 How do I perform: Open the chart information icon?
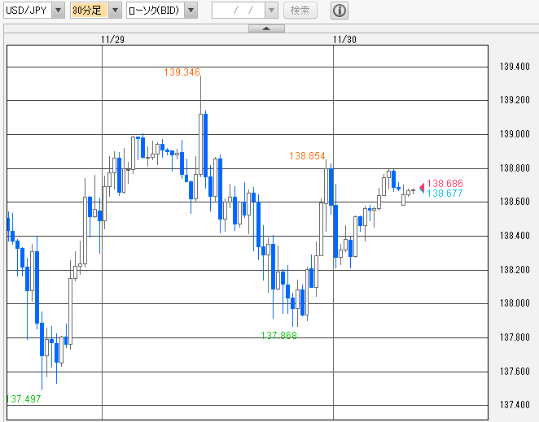tap(340, 11)
